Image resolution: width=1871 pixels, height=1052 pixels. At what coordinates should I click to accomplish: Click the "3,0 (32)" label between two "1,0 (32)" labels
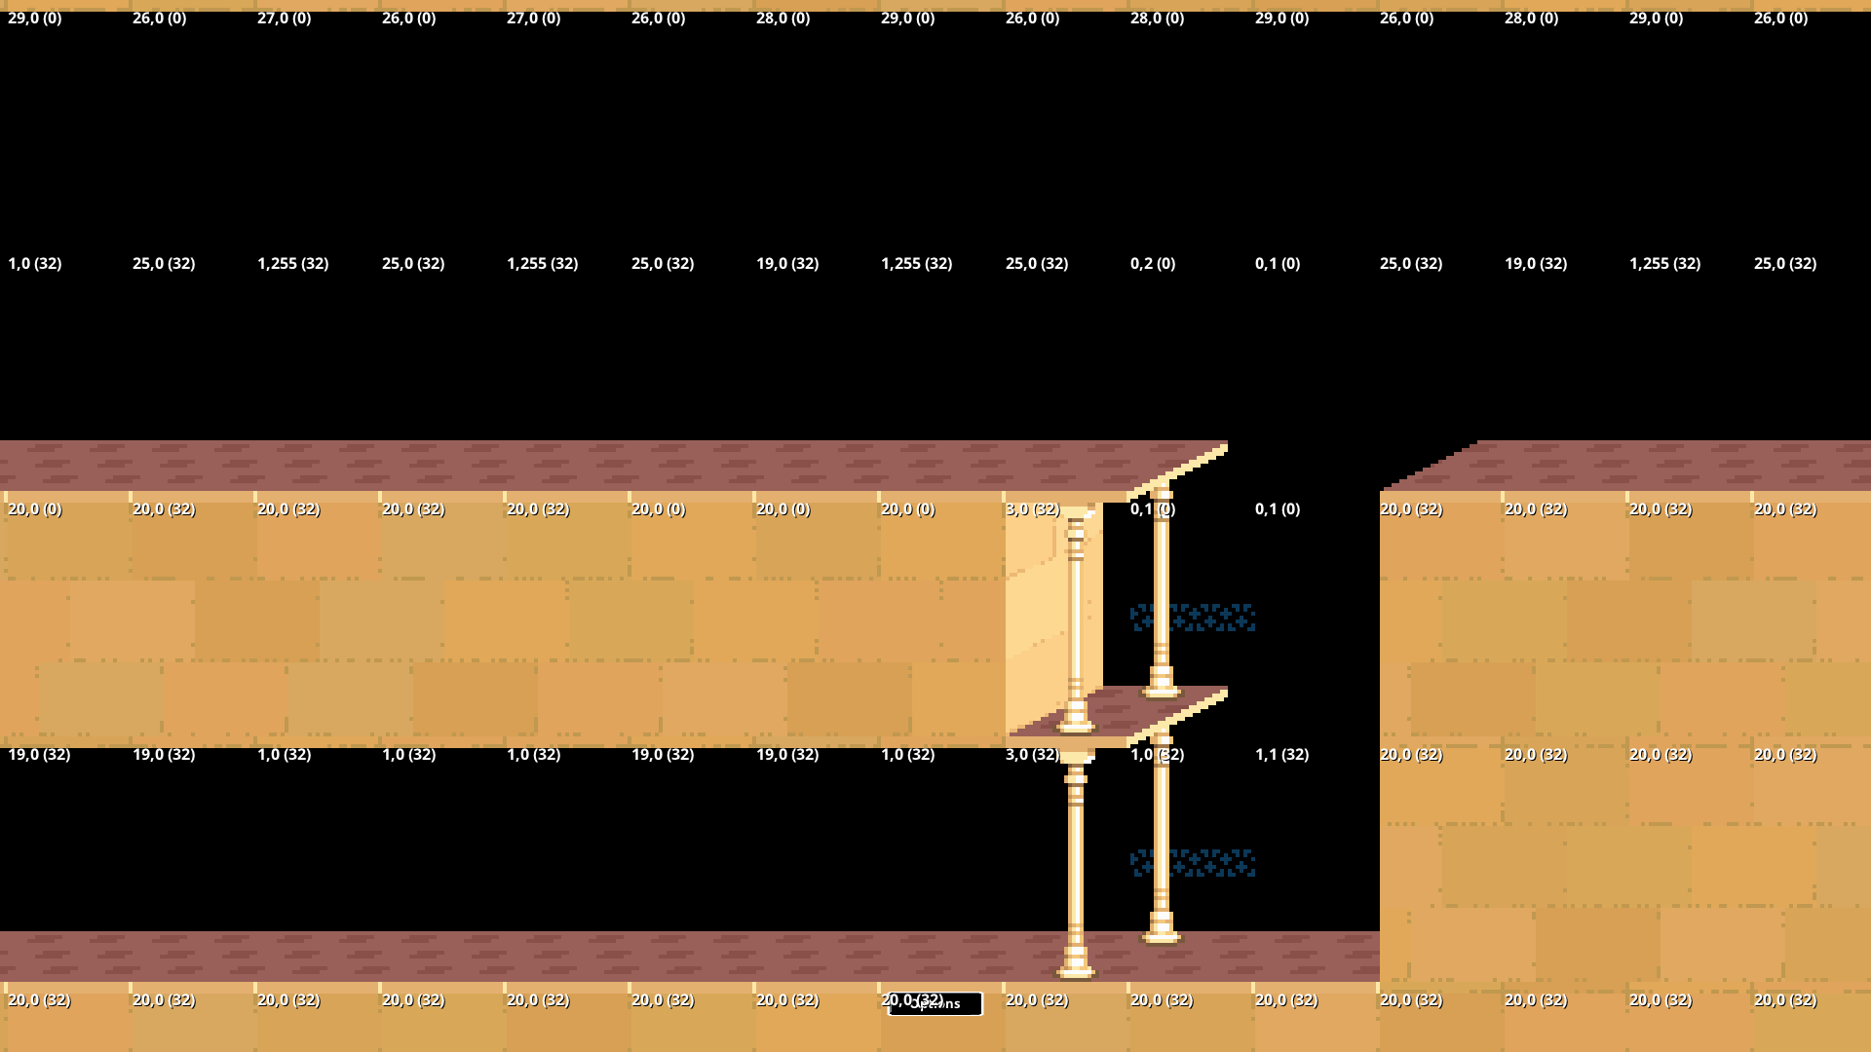click(x=1032, y=754)
